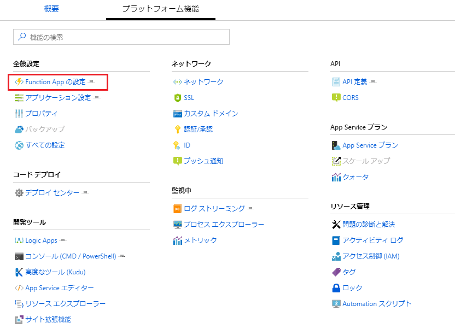The height and width of the screenshot is (329, 455).
Task: Open ログ ストリーミング link
Action: click(x=214, y=208)
